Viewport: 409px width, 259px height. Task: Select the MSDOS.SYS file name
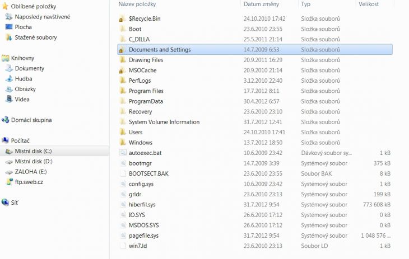click(143, 225)
